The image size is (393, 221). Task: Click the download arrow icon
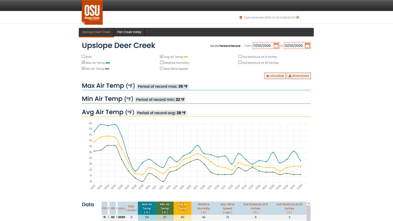pyautogui.click(x=290, y=76)
